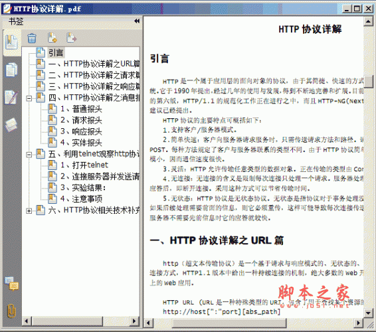
Task: Click the expand current bookmark icon
Action: [x=72, y=38]
